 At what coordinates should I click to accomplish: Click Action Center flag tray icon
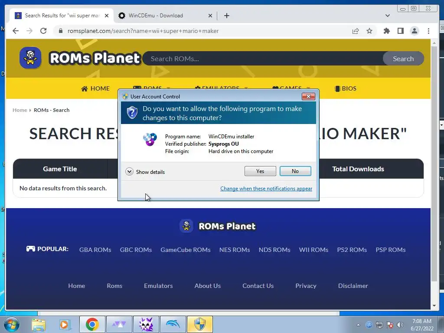click(x=390, y=325)
